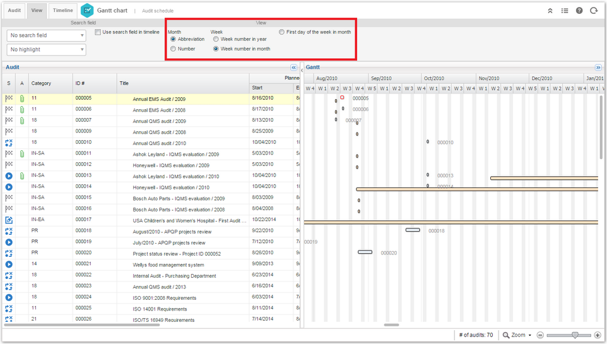Select row Annual EMS Audit / 2008
This screenshot has height=344, width=607.
pyautogui.click(x=151, y=110)
